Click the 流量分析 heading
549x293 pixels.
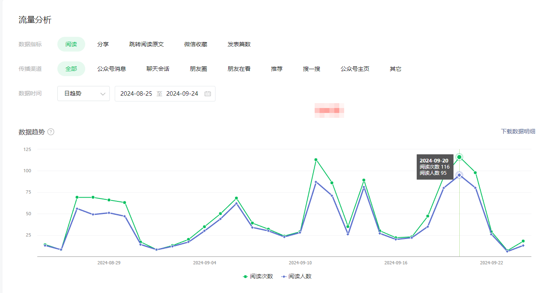(x=35, y=20)
